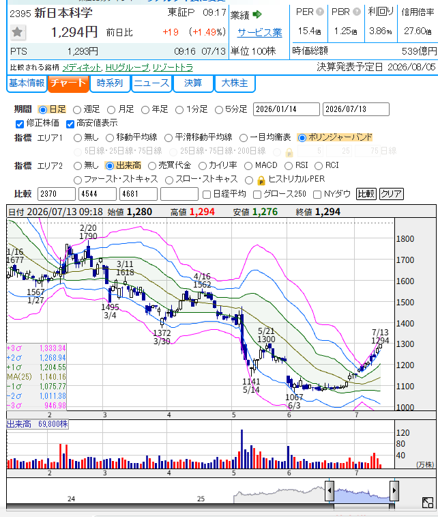The height and width of the screenshot is (517, 438).
Task: Click the PER help question icon
Action: pos(320,12)
